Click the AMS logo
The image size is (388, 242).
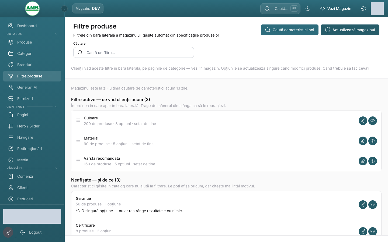[32, 9]
